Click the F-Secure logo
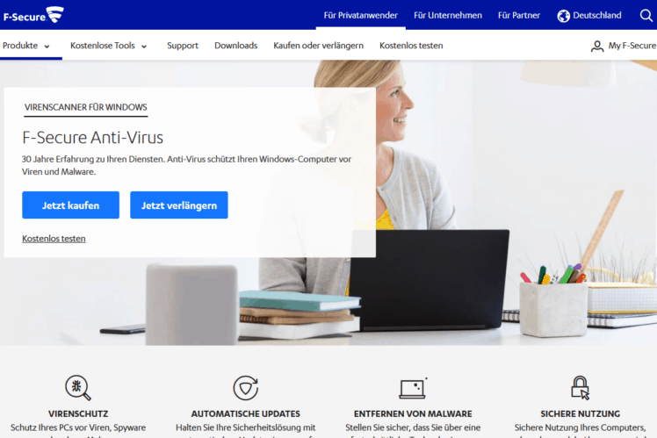 33,15
